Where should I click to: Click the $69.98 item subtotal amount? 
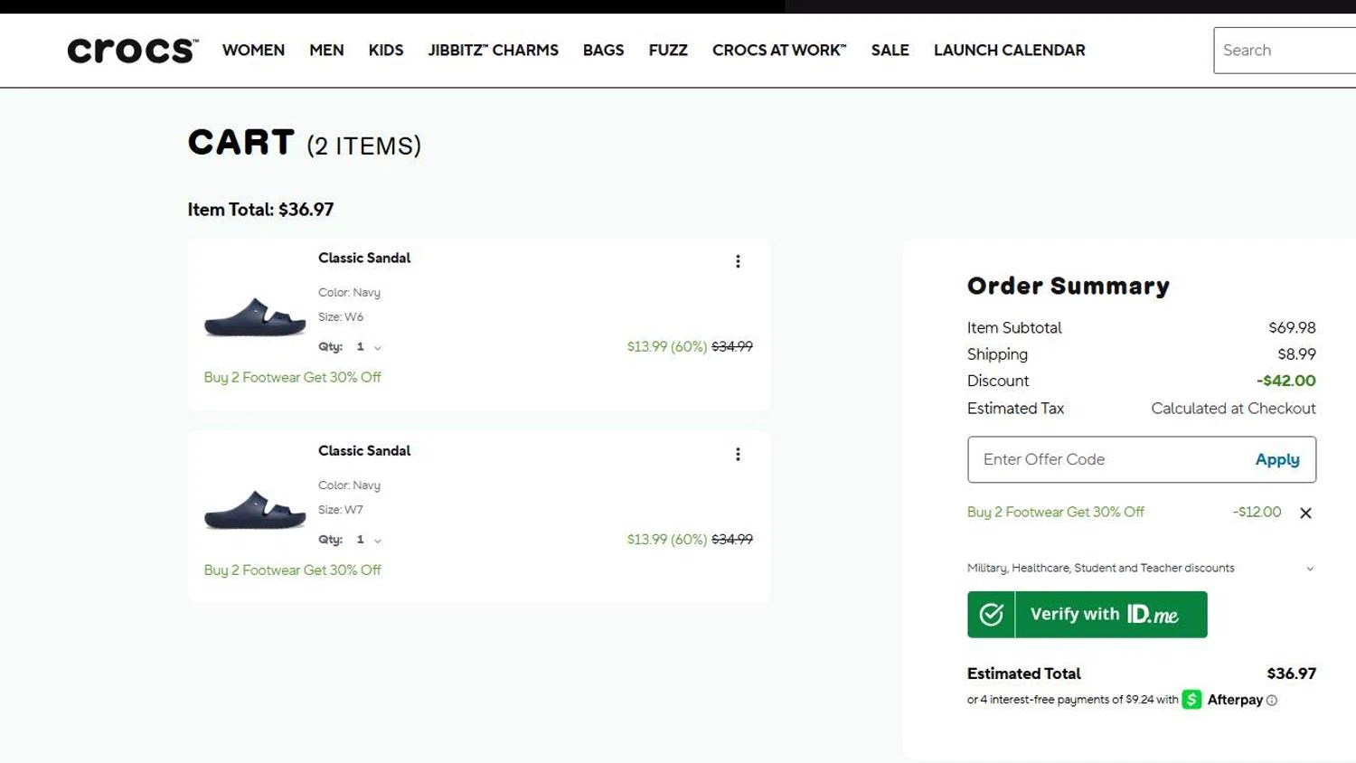[x=1292, y=327]
